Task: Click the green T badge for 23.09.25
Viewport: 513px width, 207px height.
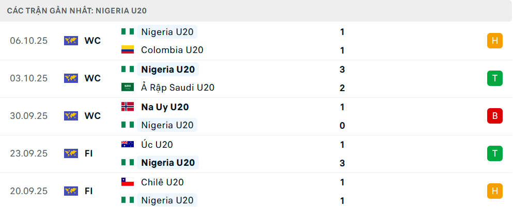Action: [x=494, y=153]
